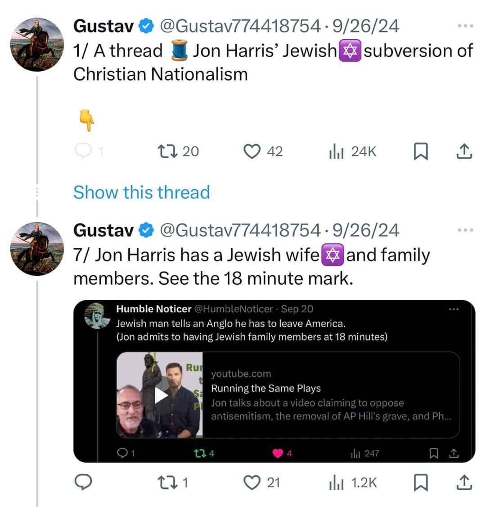Share the second tweet via upload icon
Viewport: 486px width, 507px height.
point(464,482)
